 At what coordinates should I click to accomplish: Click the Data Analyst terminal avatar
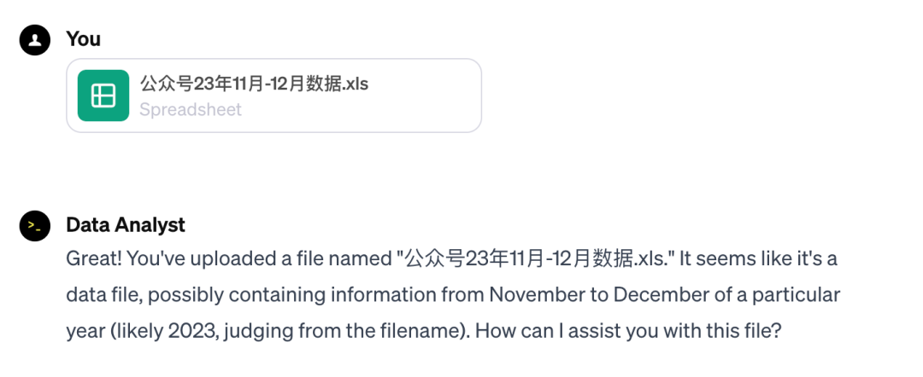35,226
